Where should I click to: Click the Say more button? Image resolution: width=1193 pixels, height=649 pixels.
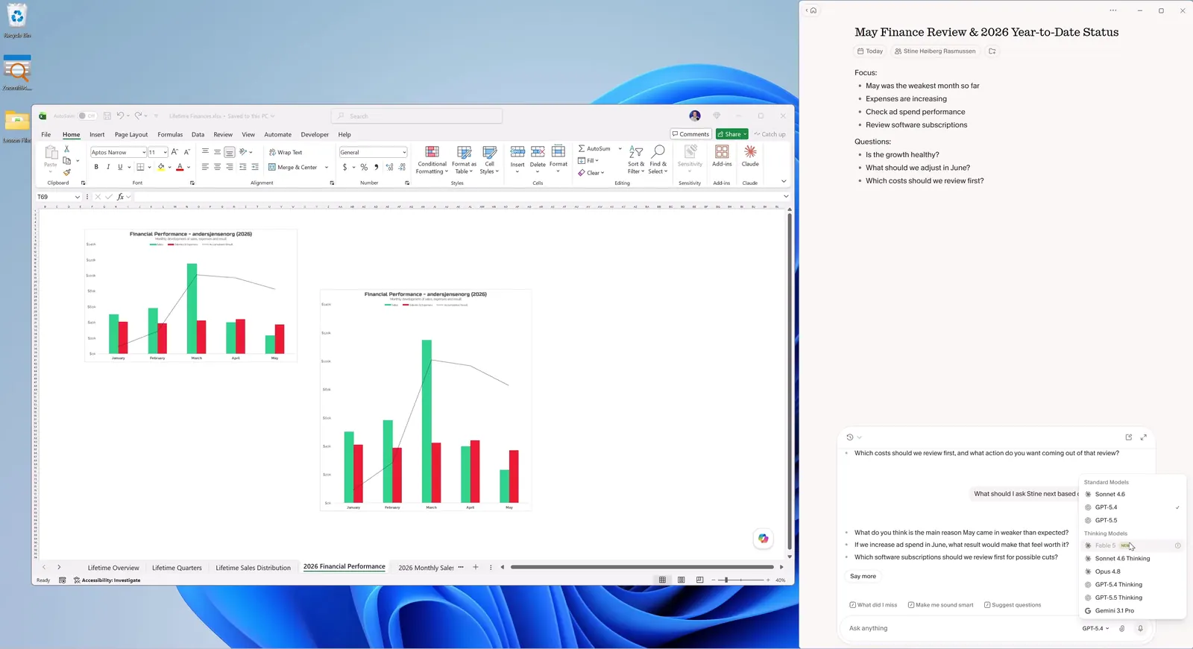tap(863, 576)
